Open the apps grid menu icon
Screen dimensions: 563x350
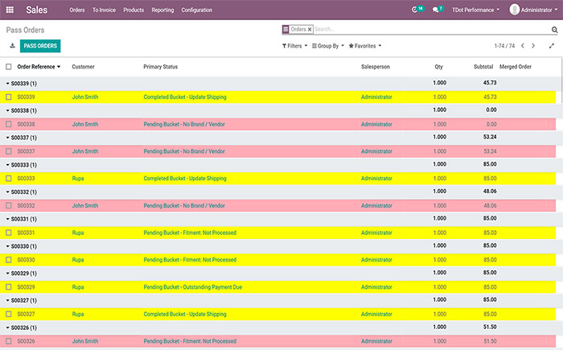tap(10, 10)
